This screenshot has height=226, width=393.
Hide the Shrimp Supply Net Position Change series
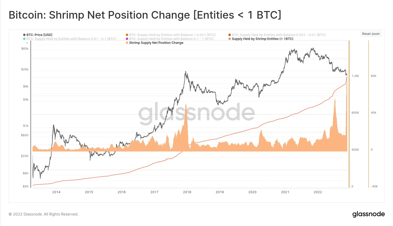click(156, 43)
